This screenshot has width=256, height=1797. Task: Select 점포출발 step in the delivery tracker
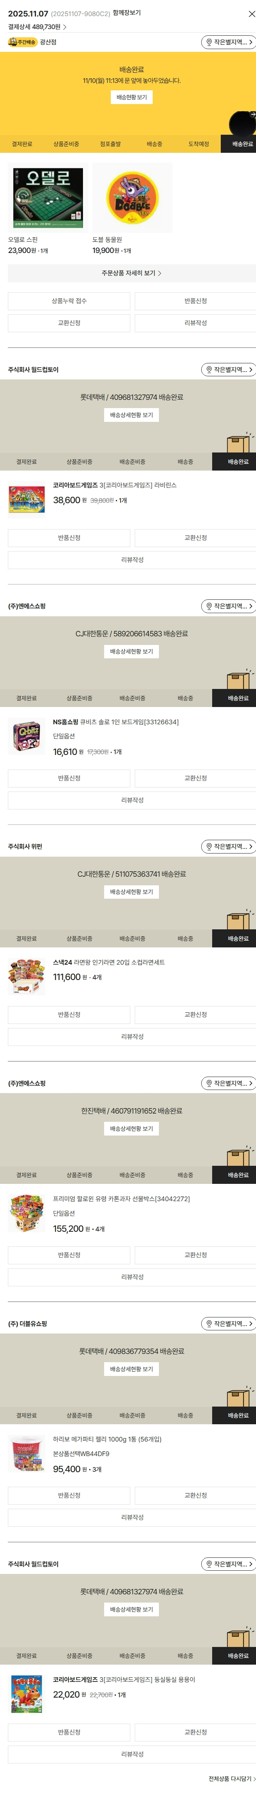[110, 145]
